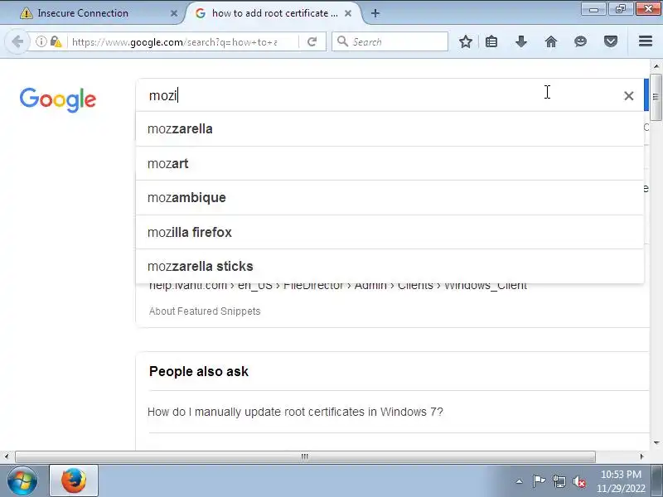Switch to the Insecure Connection tab

point(96,13)
